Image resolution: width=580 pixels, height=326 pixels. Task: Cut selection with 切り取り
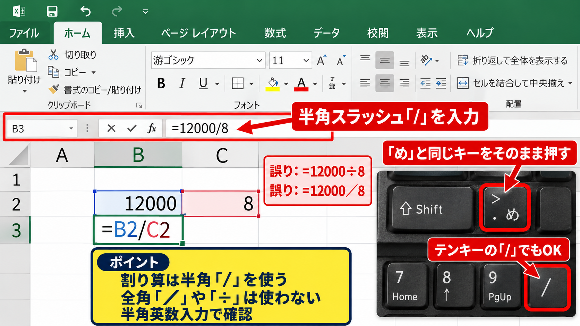pos(72,54)
